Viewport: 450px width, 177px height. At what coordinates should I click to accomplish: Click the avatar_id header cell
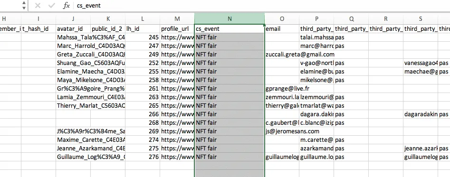(x=73, y=28)
